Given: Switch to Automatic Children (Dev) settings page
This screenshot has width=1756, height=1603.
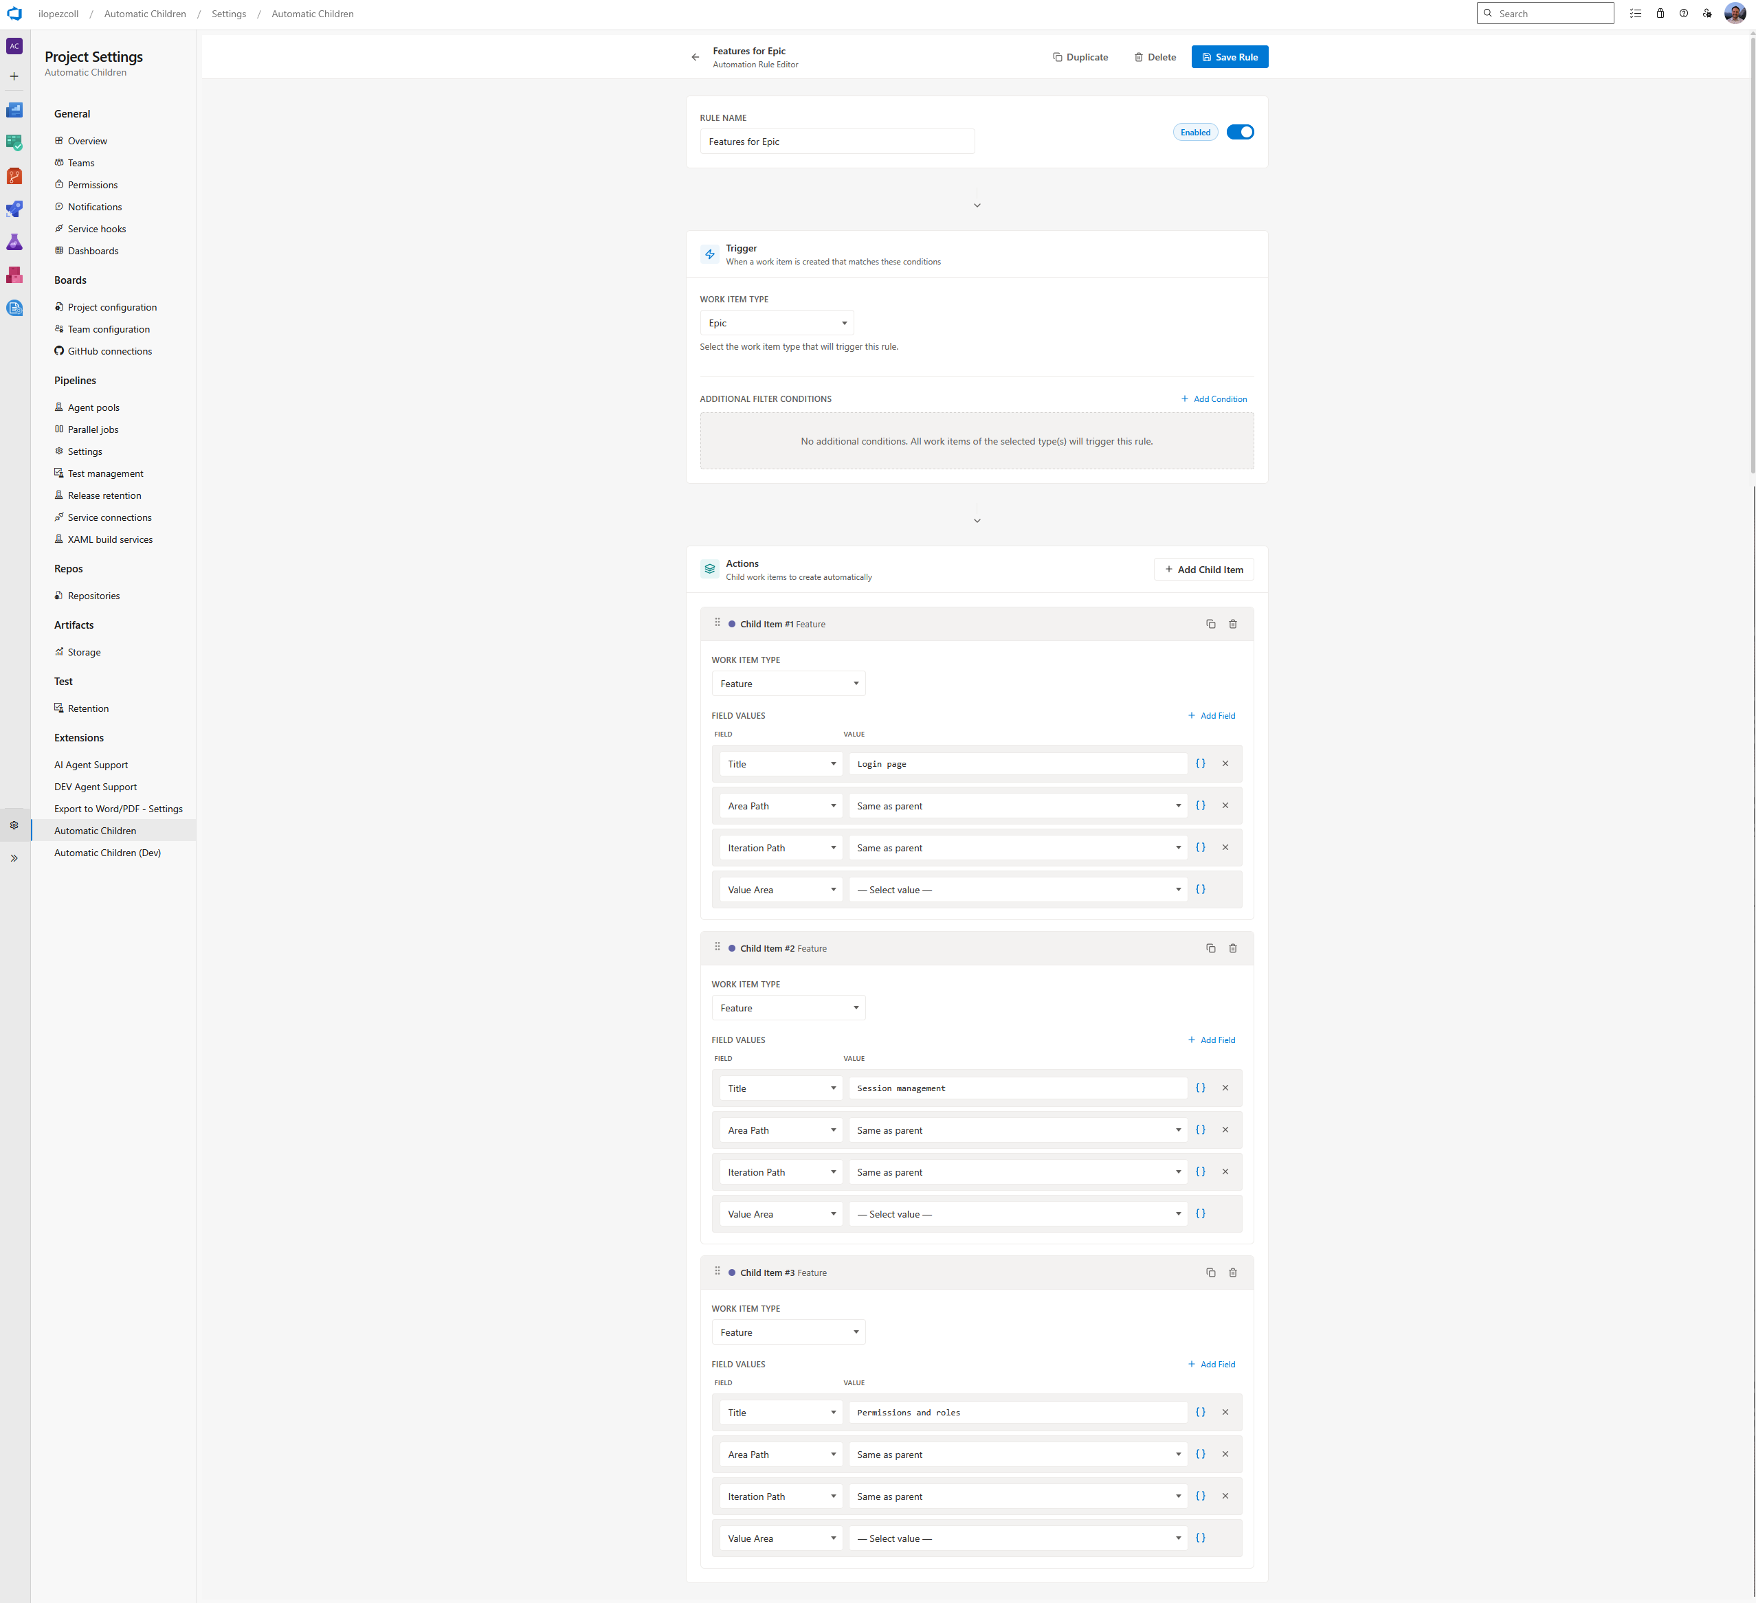Looking at the screenshot, I should click(x=107, y=853).
